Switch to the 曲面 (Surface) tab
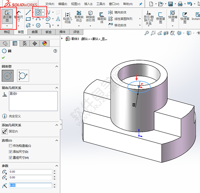 (x=35, y=32)
